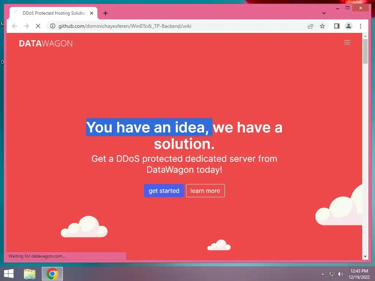
Task: Open a new tab with plus button
Action: click(105, 13)
